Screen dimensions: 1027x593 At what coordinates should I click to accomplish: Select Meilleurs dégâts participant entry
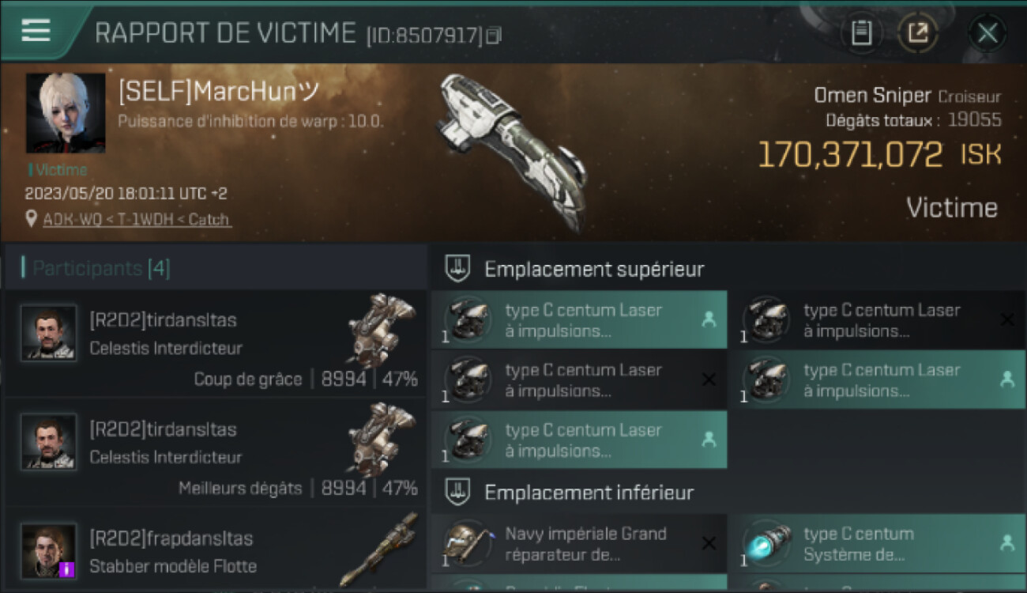pyautogui.click(x=215, y=453)
